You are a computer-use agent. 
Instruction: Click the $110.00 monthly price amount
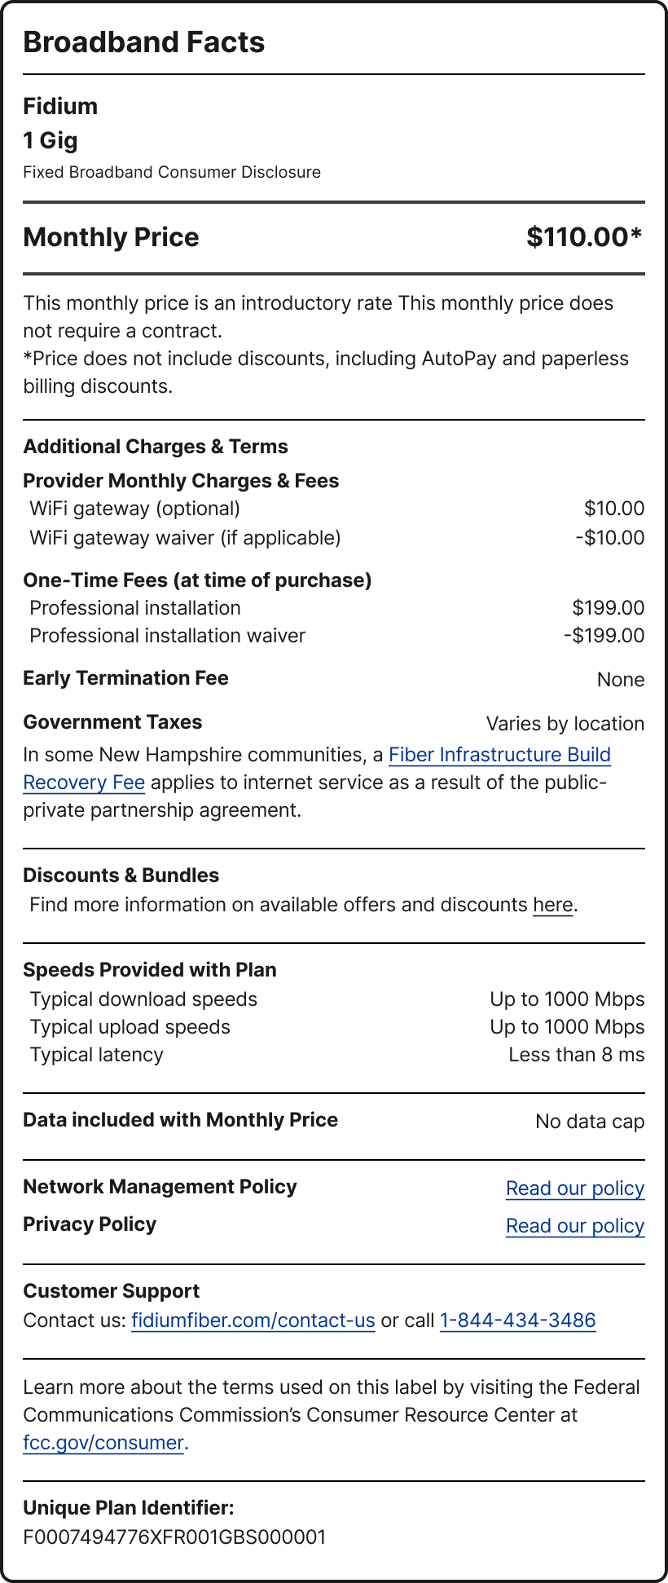(x=583, y=237)
